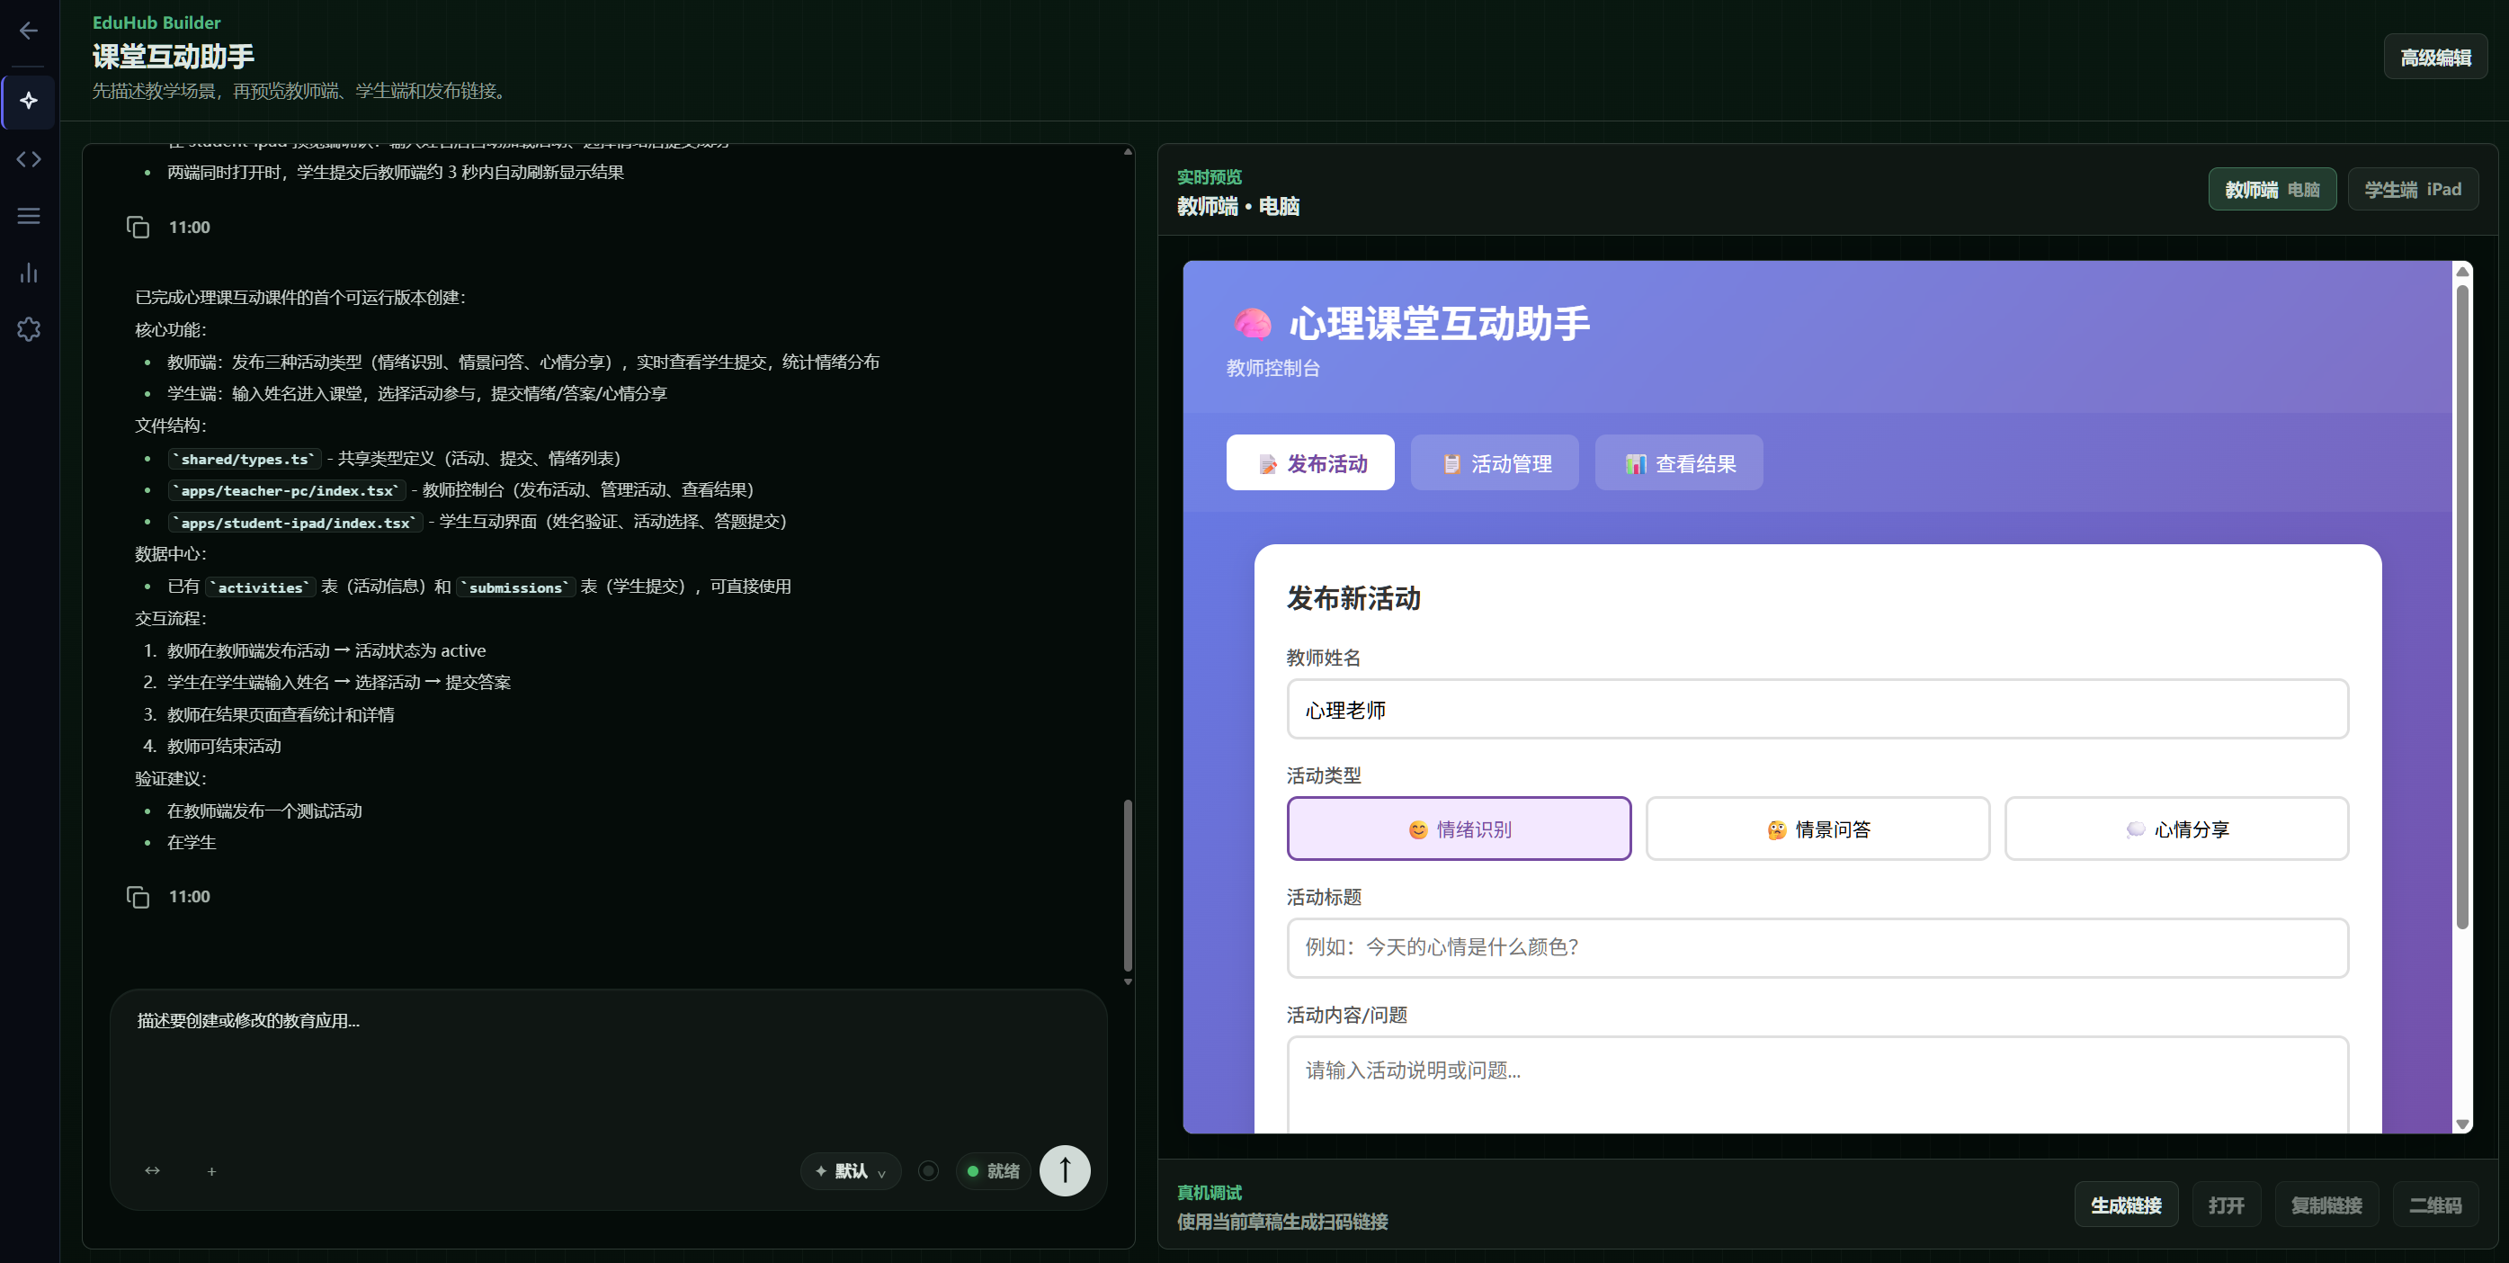Click the circular record icon beside 就绪
Viewport: 2509px width, 1263px height.
[x=928, y=1170]
